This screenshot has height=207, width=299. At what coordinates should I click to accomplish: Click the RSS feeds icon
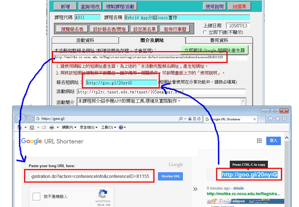32,128
